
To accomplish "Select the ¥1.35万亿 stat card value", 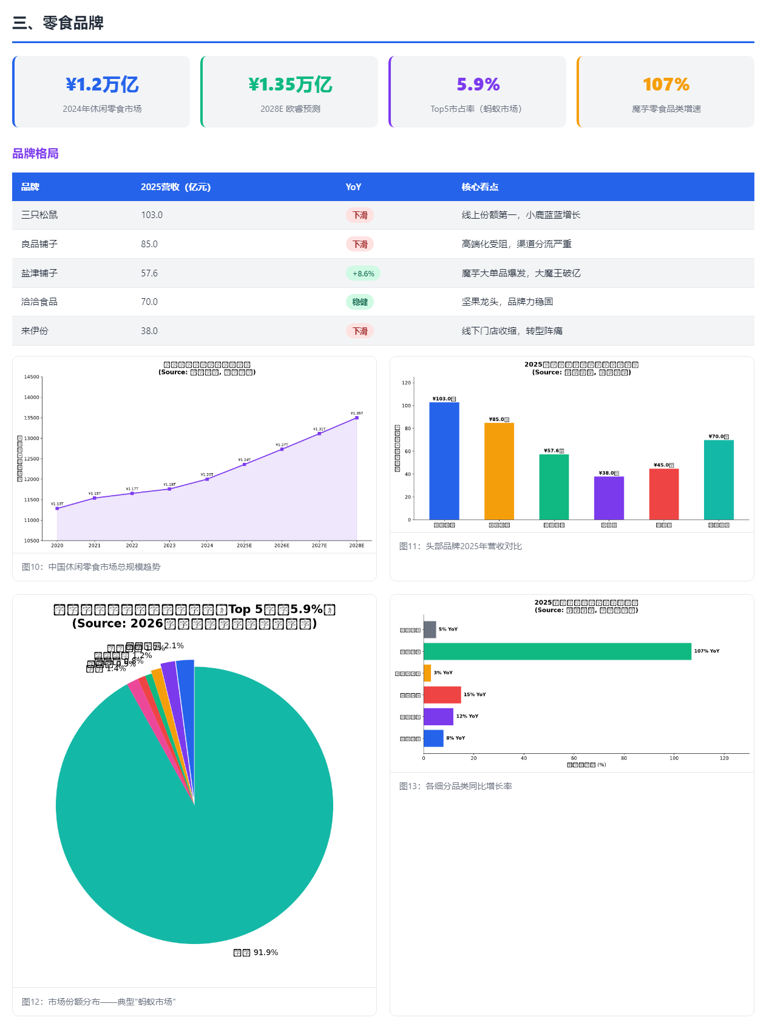I will (x=291, y=84).
